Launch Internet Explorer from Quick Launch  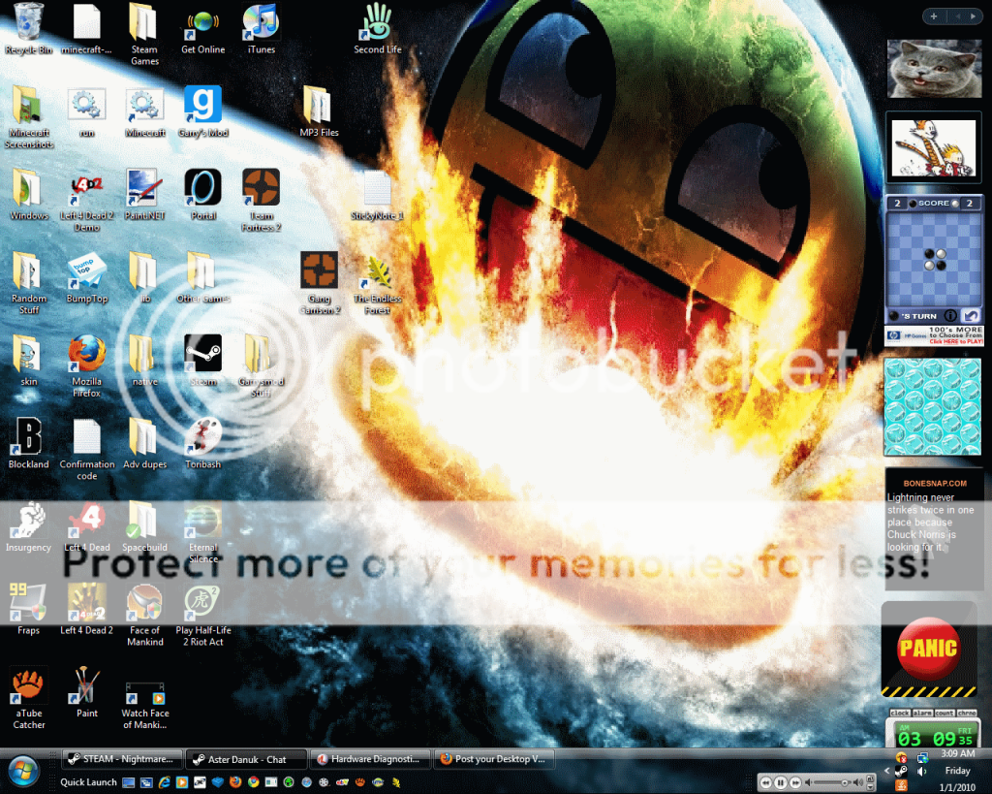164,782
